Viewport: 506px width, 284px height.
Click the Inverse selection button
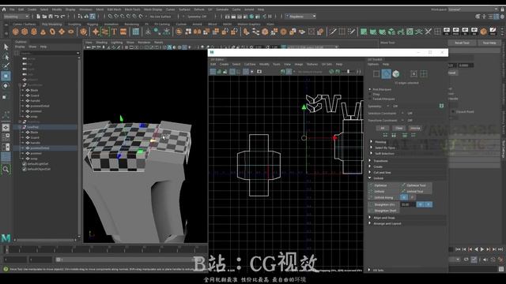[x=415, y=128]
